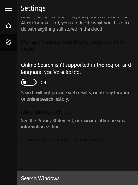
Task: Focus the bottom Search Windows field
Action: (x=77, y=178)
